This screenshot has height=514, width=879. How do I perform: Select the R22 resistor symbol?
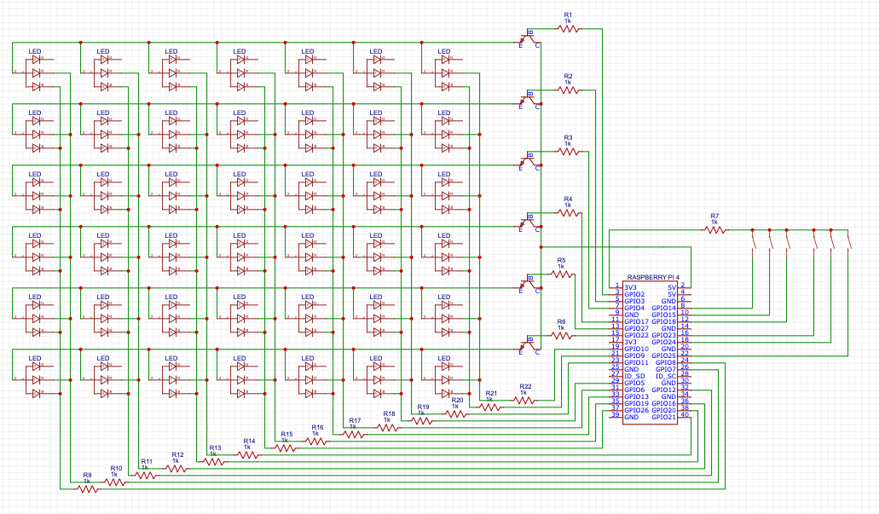click(525, 400)
